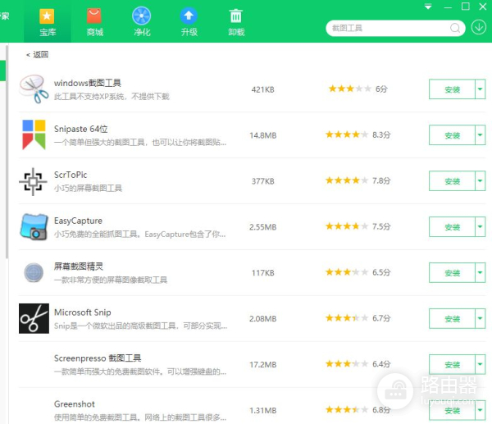Install 屏幕截图精灵 with 安装 button

click(x=452, y=273)
